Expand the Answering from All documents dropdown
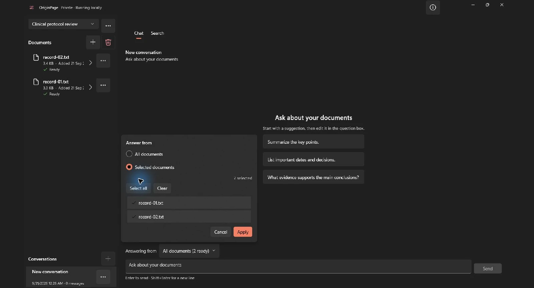The image size is (534, 288). point(189,251)
